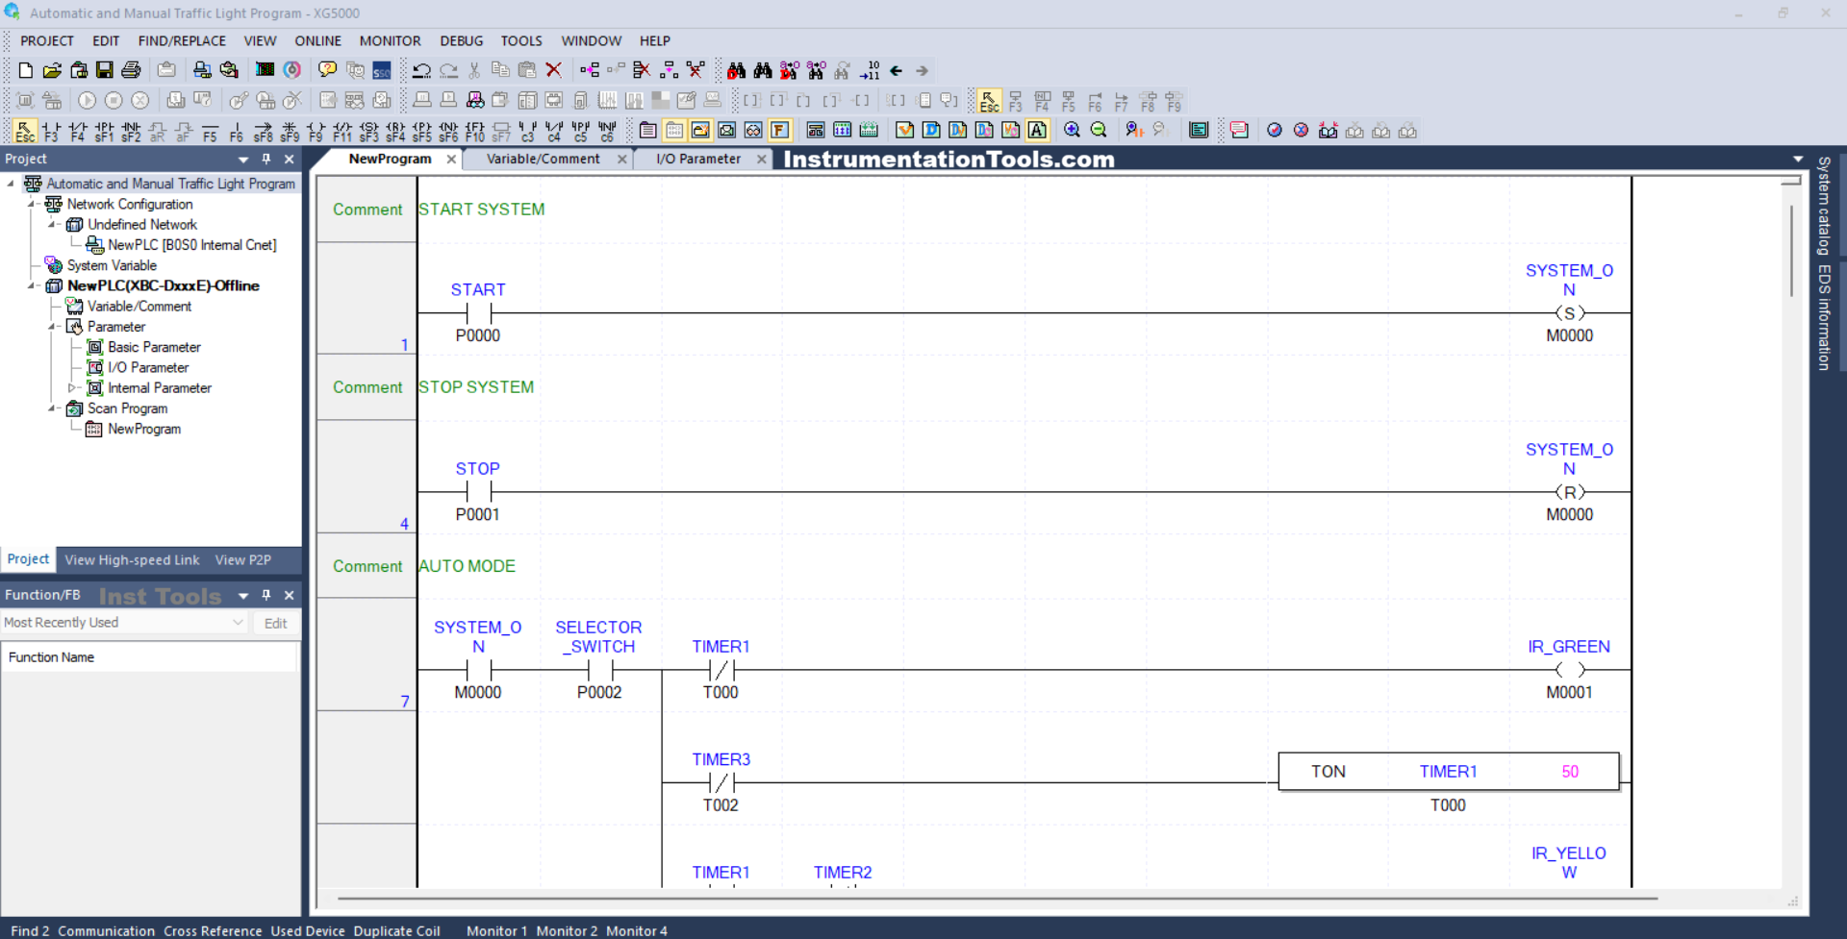This screenshot has height=939, width=1847.
Task: Insert positive transition contact sF1
Action: 105,132
